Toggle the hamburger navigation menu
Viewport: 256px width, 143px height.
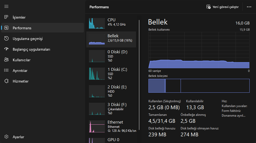click(7, 6)
